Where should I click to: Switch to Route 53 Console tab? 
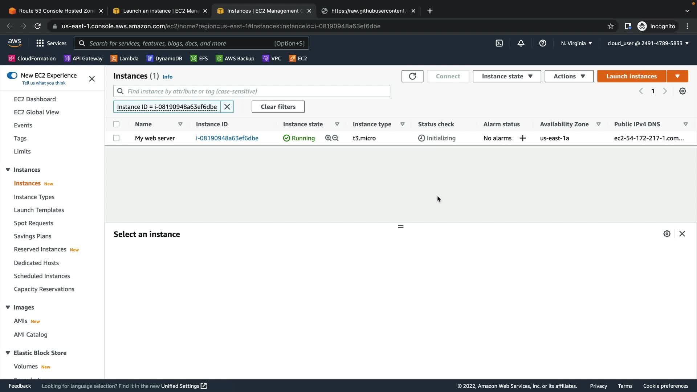[54, 11]
